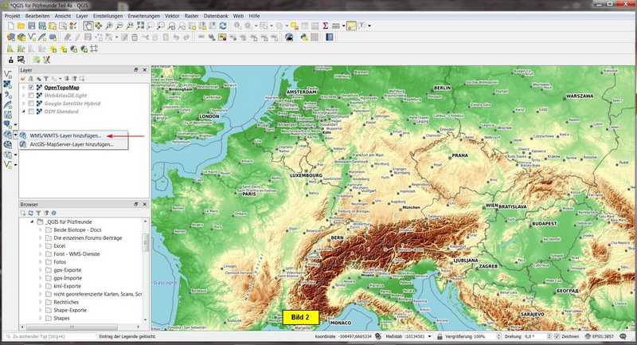Viewport: 637px width, 345px height.
Task: Check the OSM Standard layer checkbox
Action: point(31,112)
